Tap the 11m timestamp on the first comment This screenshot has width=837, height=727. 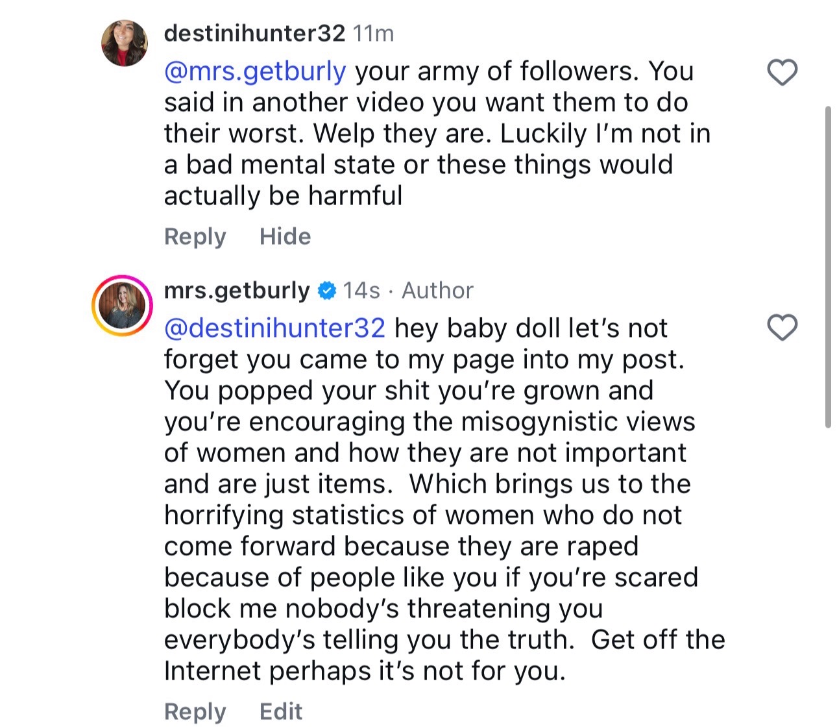(374, 33)
